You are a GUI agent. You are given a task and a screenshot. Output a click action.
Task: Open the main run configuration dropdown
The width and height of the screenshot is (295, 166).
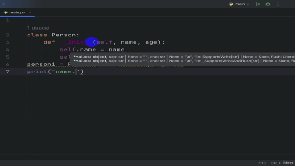[239, 4]
